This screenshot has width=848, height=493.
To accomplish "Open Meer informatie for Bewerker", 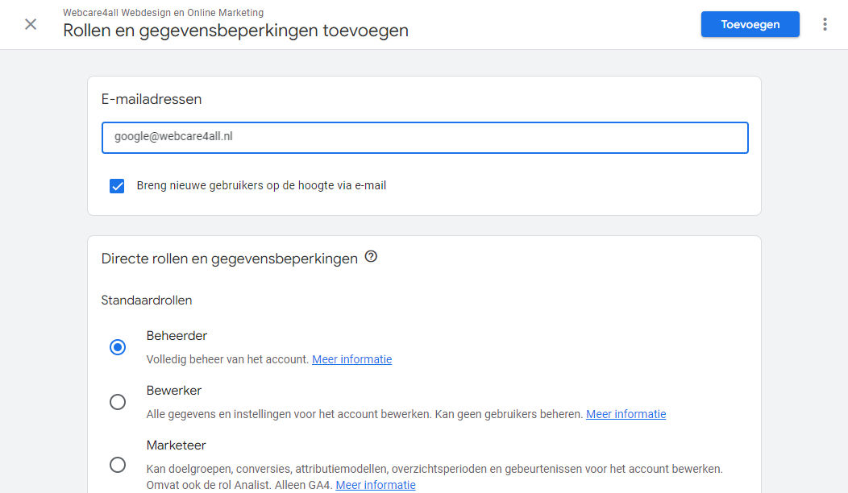I will (626, 413).
